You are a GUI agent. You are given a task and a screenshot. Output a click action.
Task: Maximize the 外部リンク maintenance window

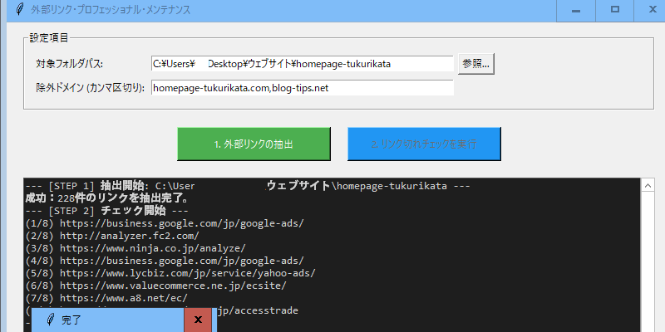coord(615,10)
